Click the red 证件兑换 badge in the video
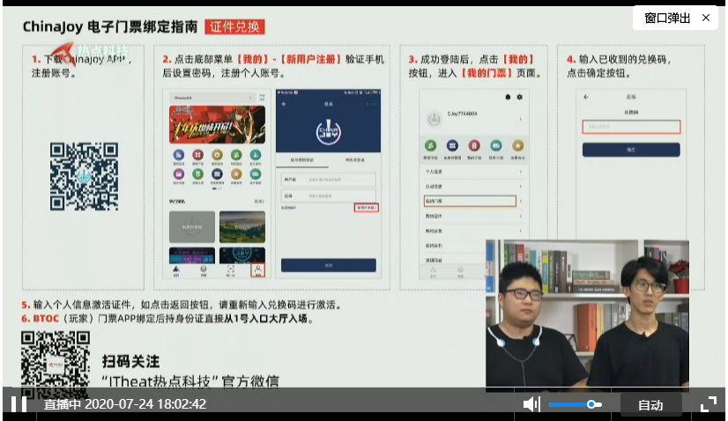 point(234,27)
